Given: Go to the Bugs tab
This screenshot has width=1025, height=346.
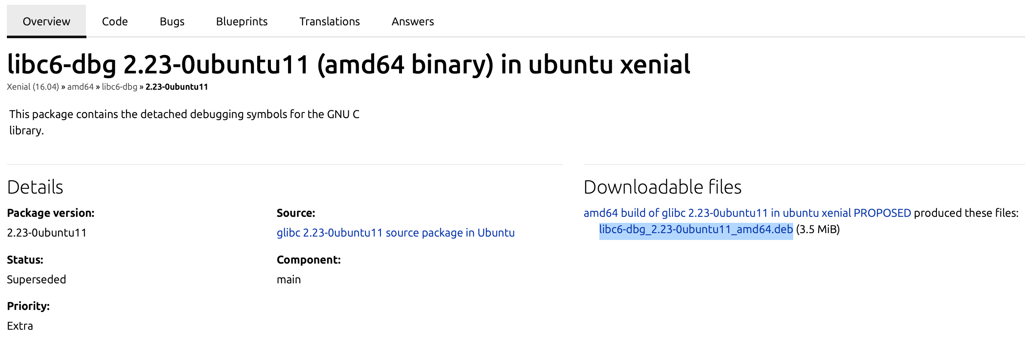Looking at the screenshot, I should coord(172,21).
